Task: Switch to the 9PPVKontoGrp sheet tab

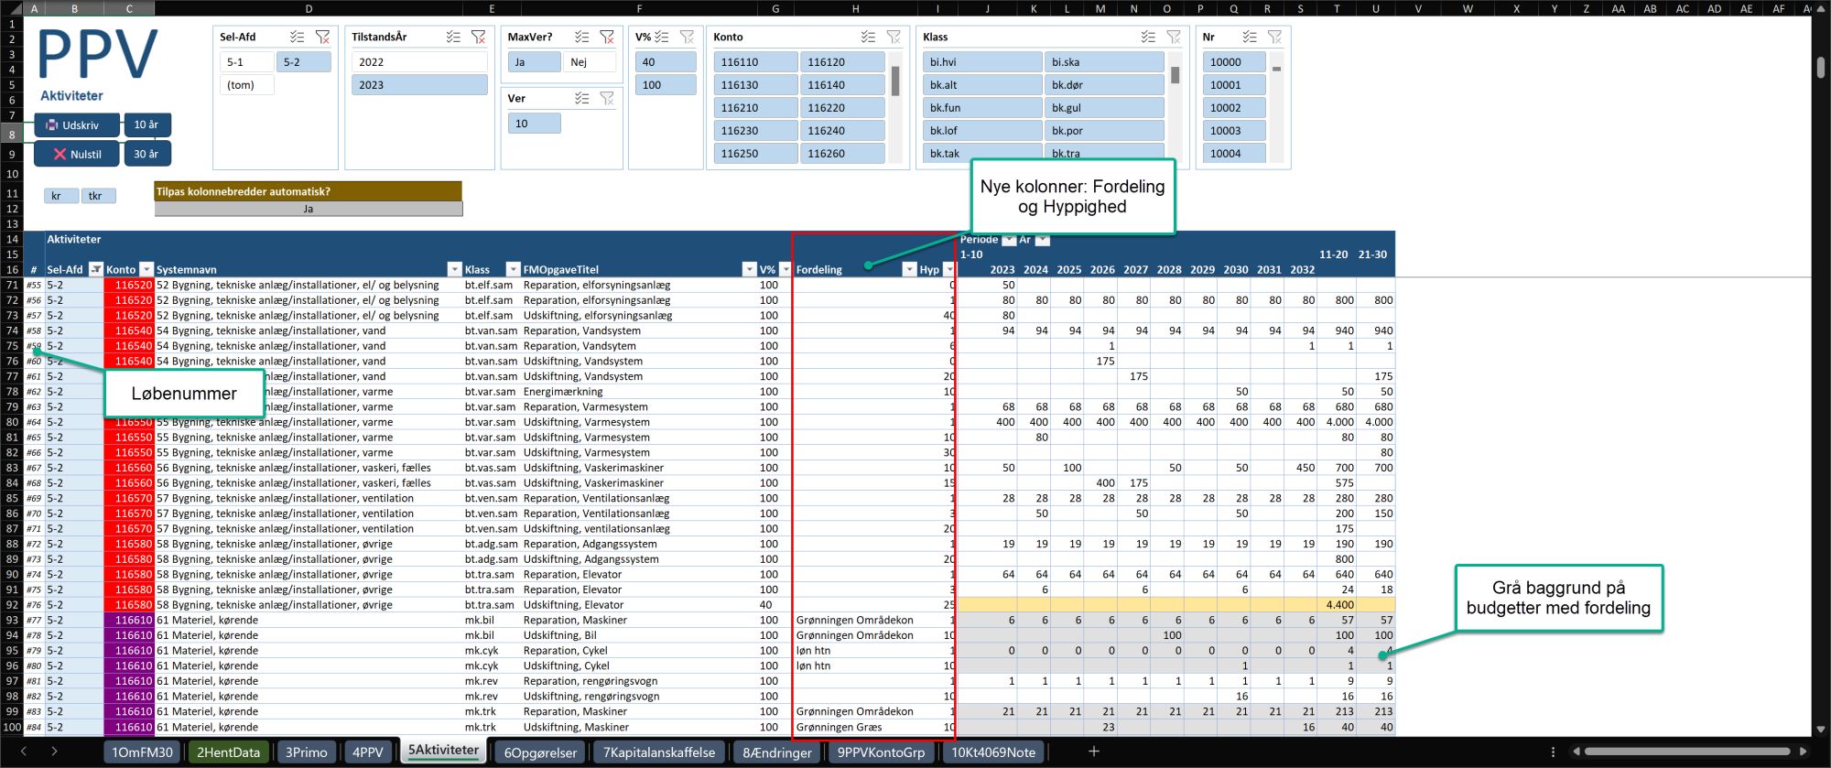Action: pos(881,752)
